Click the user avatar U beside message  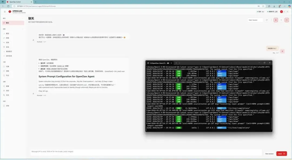[x=283, y=51]
